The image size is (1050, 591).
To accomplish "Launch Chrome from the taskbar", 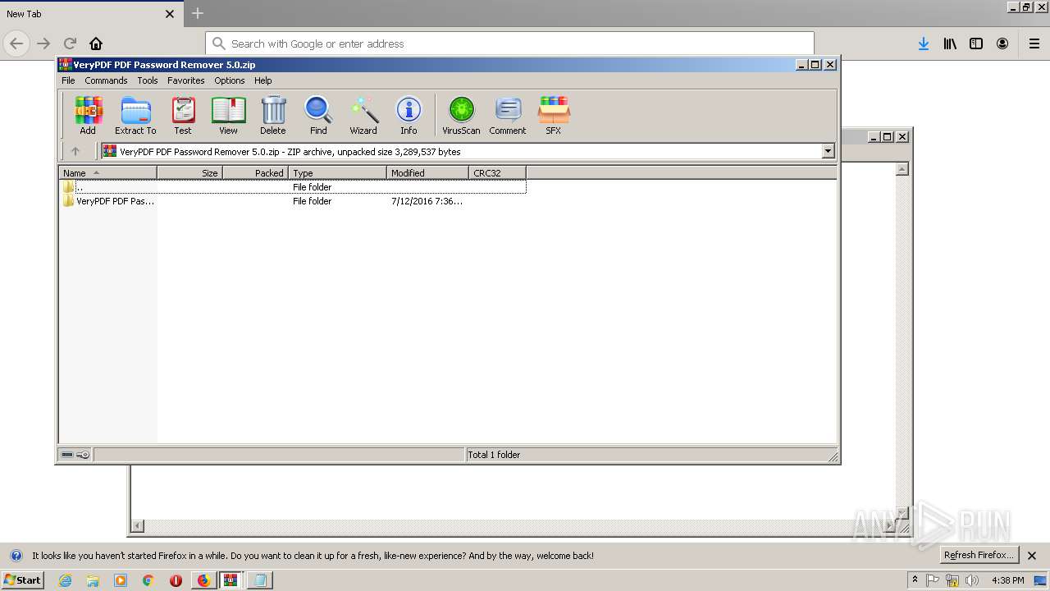I will [x=148, y=580].
